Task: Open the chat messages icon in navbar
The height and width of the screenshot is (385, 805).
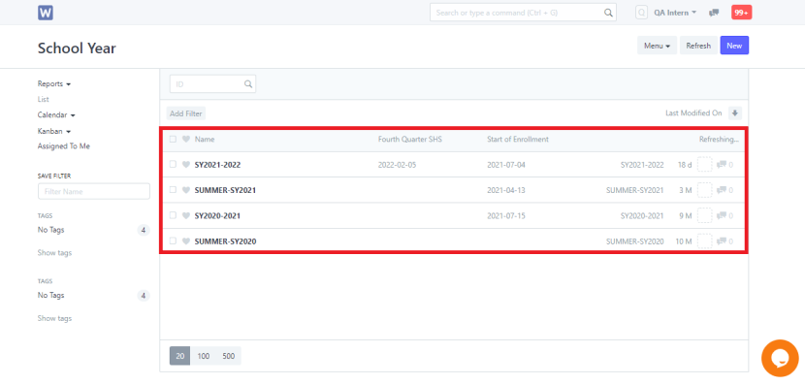Action: tap(714, 13)
